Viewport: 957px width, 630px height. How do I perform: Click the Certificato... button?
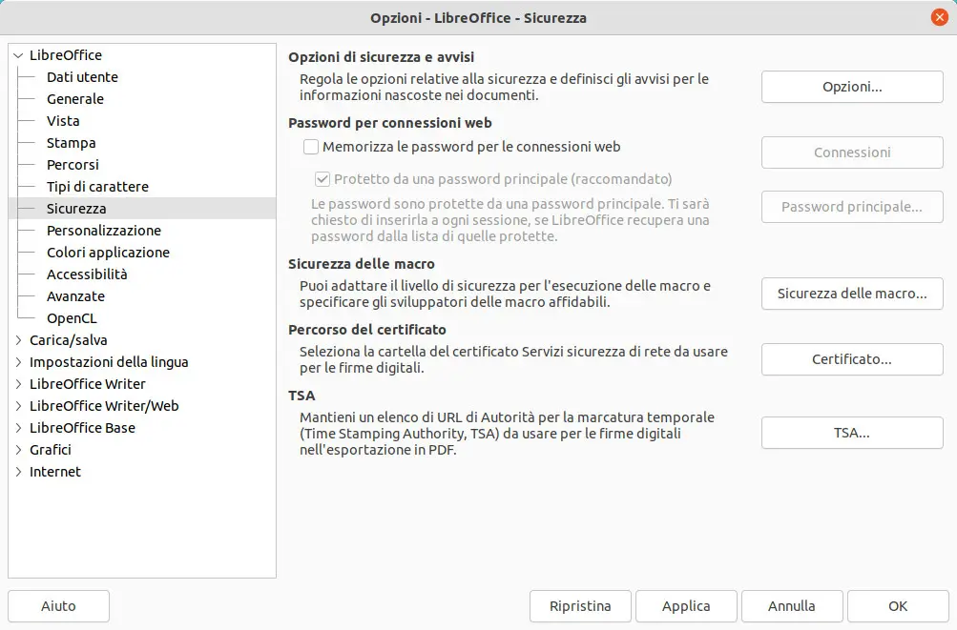point(852,359)
